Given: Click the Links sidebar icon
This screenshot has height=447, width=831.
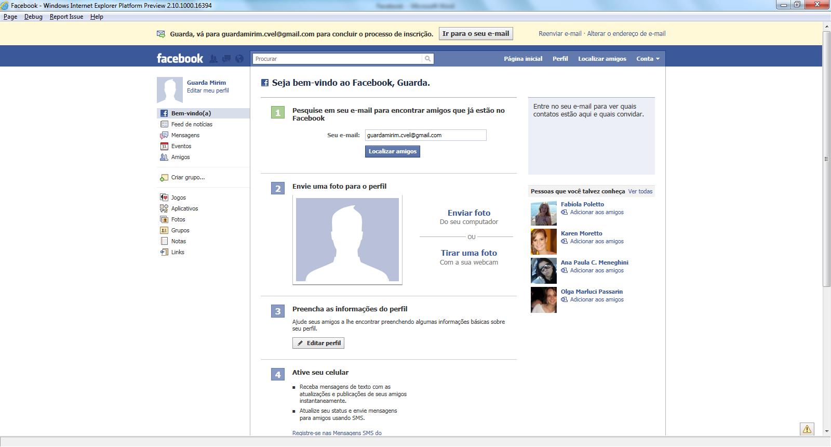Looking at the screenshot, I should pyautogui.click(x=164, y=252).
